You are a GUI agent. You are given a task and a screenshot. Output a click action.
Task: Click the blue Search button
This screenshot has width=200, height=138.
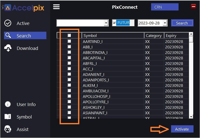tap(182, 23)
